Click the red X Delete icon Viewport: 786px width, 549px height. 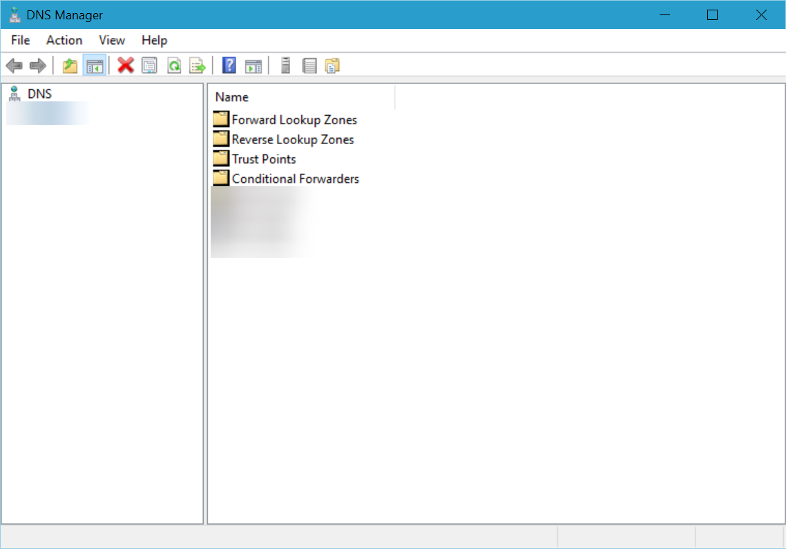point(126,65)
